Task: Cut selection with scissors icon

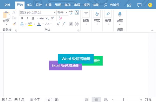Action: pyautogui.click(x=14, y=13)
